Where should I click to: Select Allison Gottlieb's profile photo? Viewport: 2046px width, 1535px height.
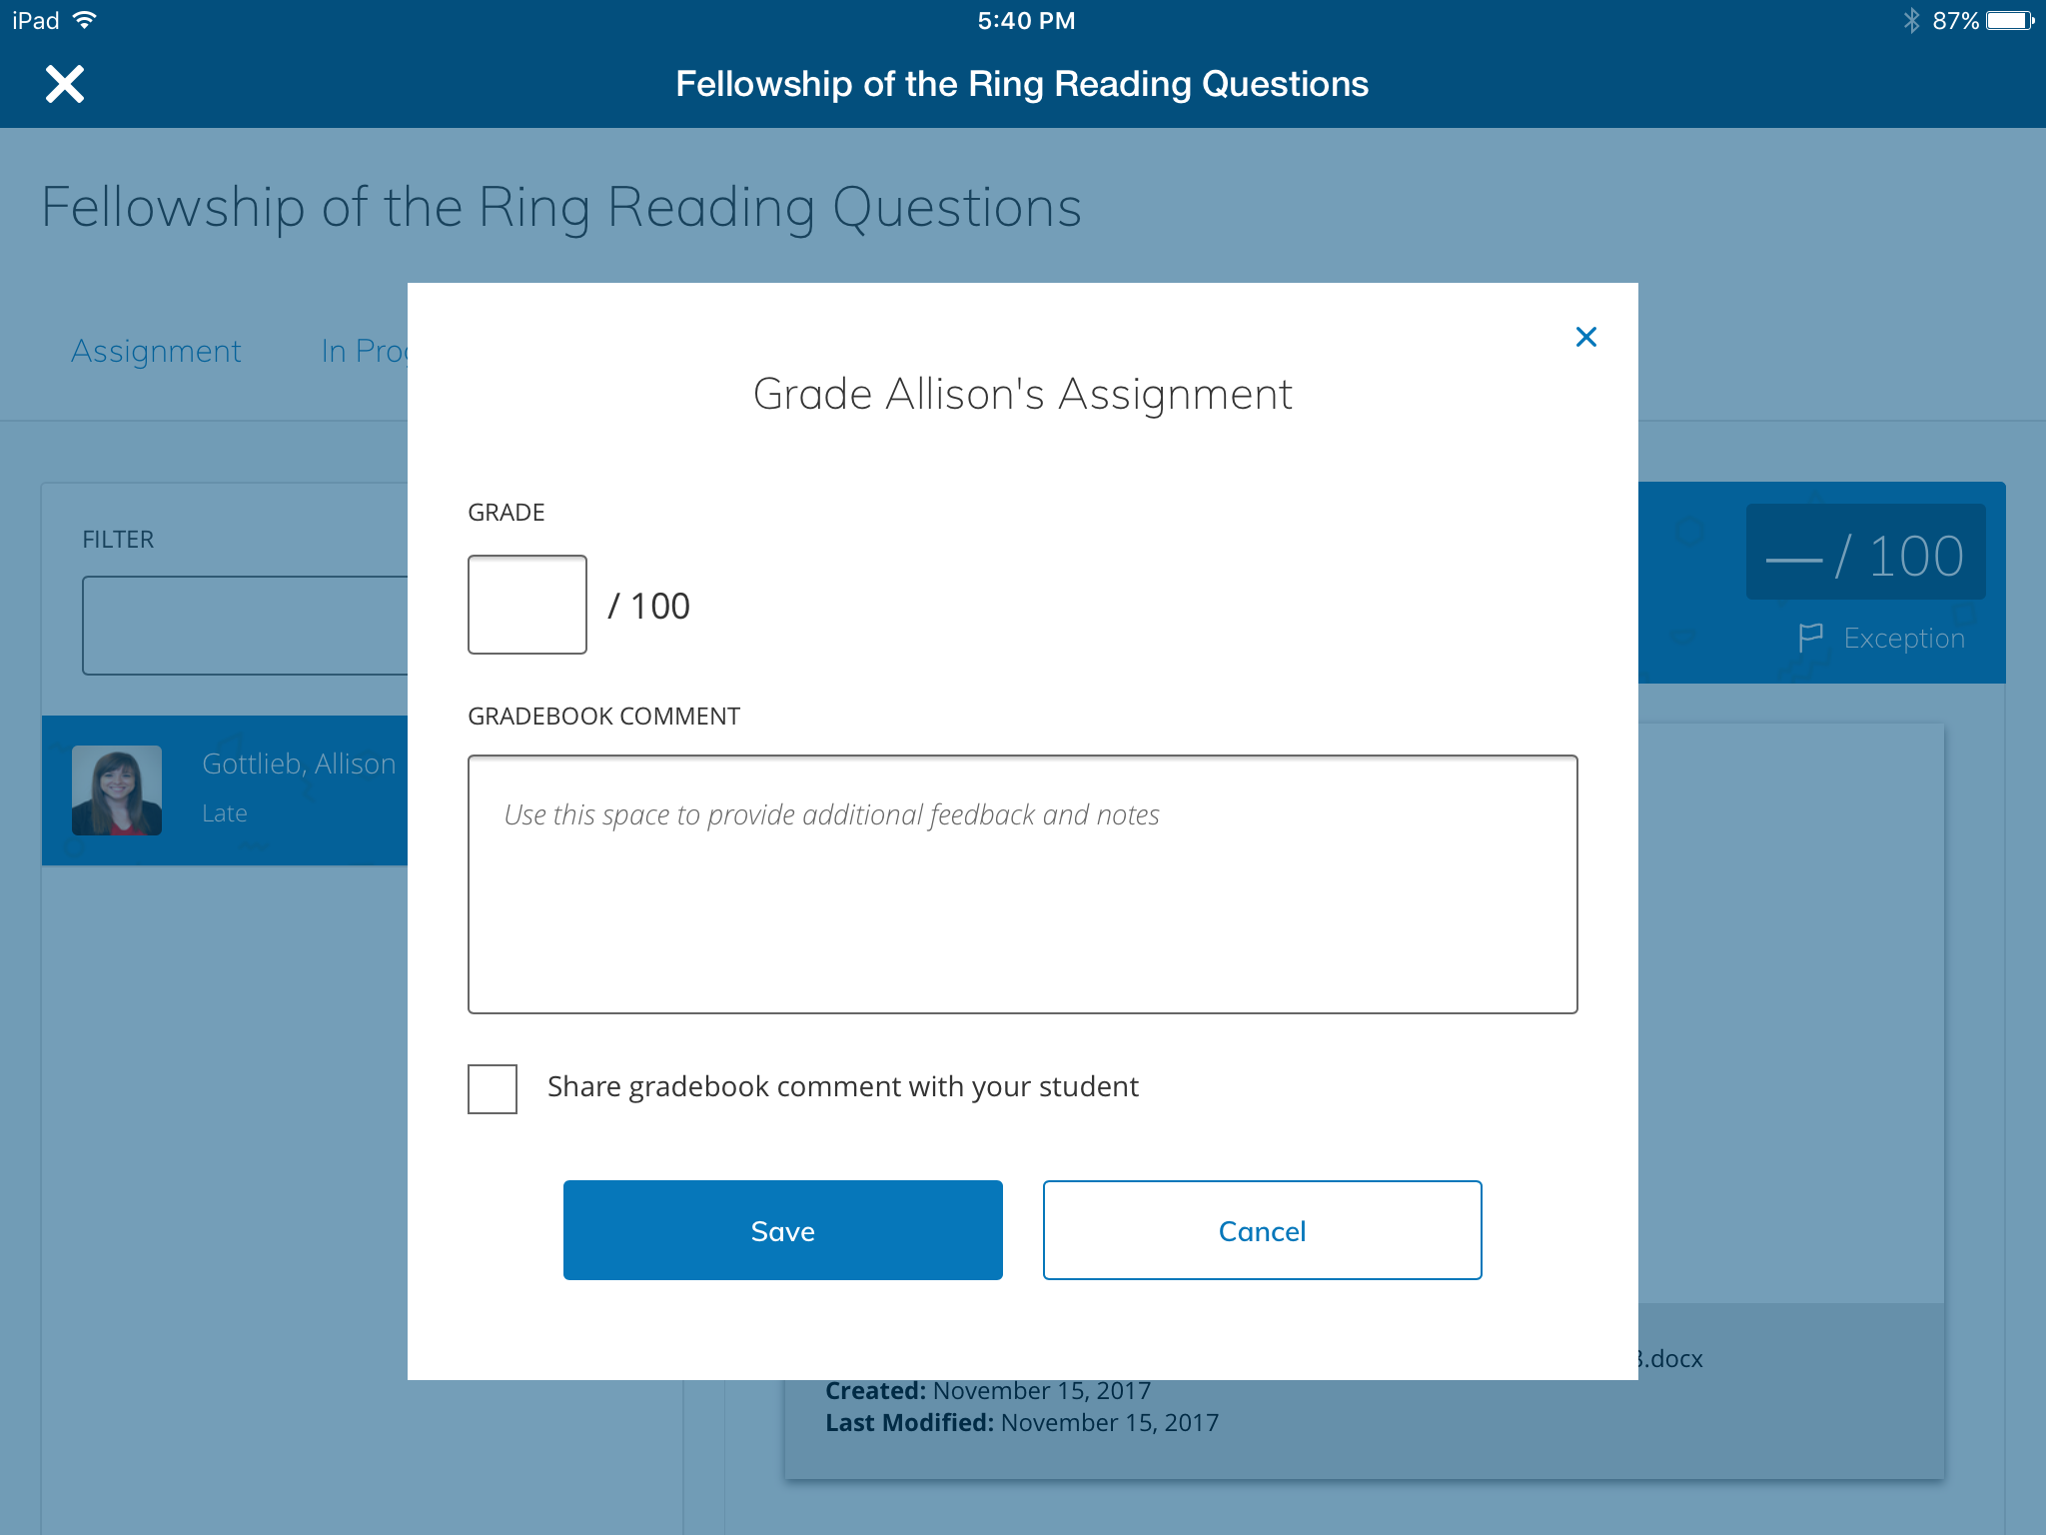(117, 789)
